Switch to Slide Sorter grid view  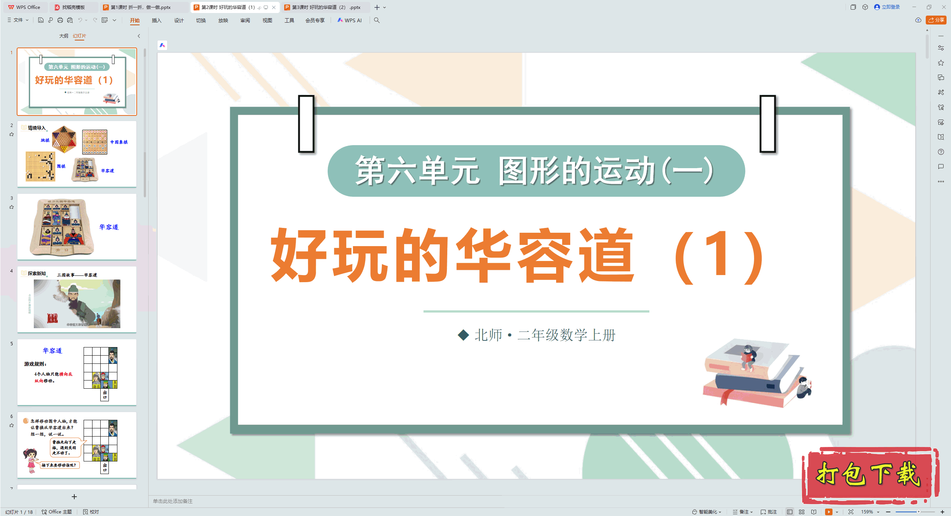pos(802,512)
